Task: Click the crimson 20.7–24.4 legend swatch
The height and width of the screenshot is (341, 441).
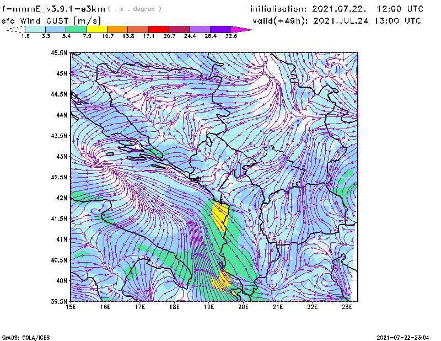Action: [x=179, y=29]
